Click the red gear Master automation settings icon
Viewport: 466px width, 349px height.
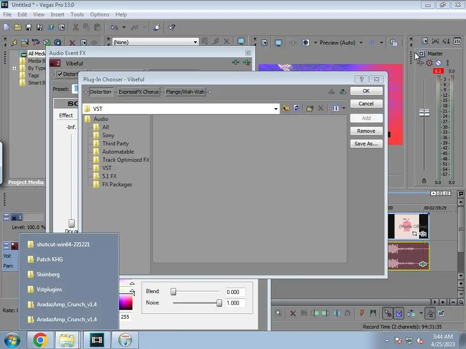430,63
